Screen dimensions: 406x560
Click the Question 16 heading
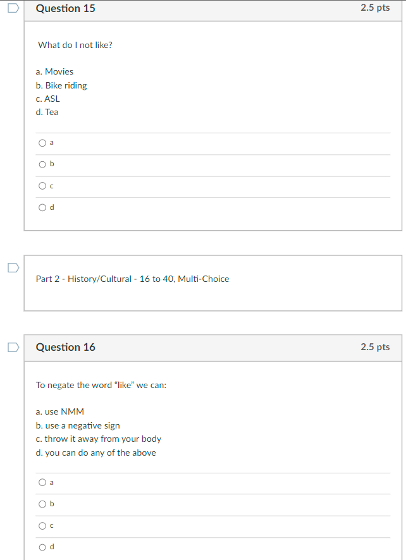tap(66, 347)
